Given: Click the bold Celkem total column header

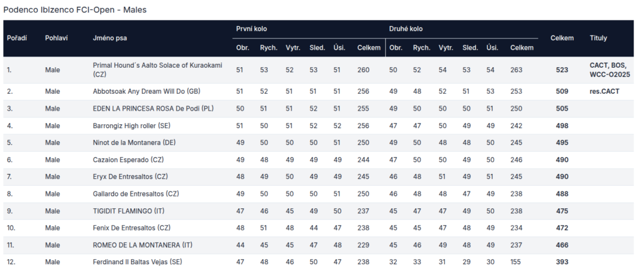Looking at the screenshot, I should pos(562,38).
